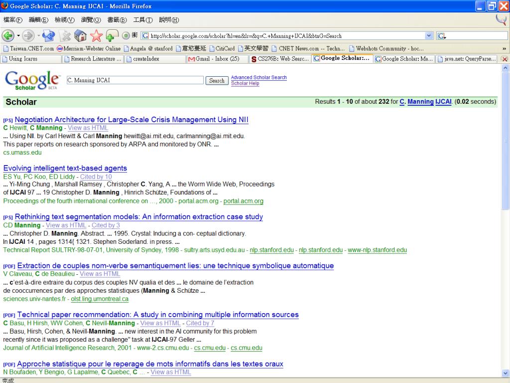Open Evolving intelligent text-based agents result
The height and width of the screenshot is (383, 510).
tap(65, 168)
